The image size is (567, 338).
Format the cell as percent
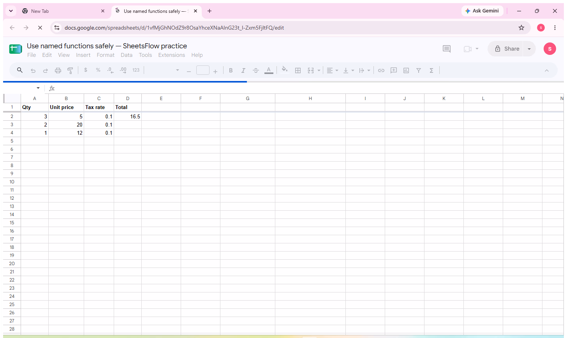pyautogui.click(x=98, y=70)
